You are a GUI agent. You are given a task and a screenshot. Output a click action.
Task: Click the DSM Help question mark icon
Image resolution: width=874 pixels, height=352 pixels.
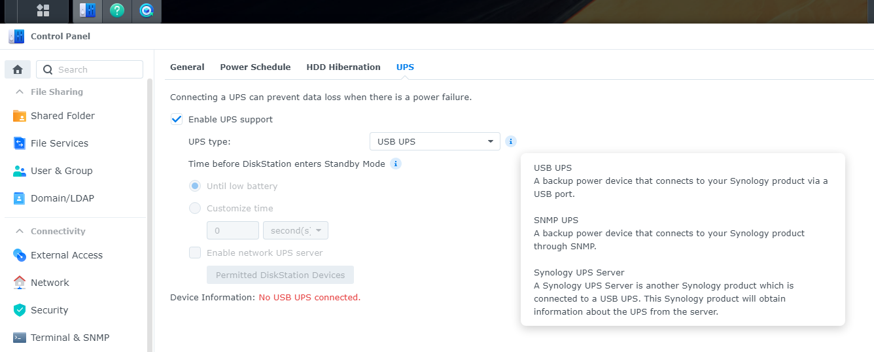click(116, 10)
